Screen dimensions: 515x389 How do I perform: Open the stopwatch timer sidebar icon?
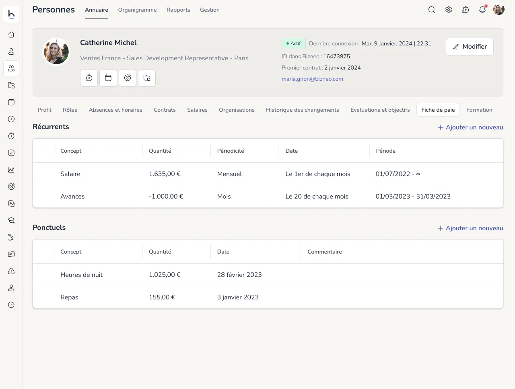tap(11, 136)
